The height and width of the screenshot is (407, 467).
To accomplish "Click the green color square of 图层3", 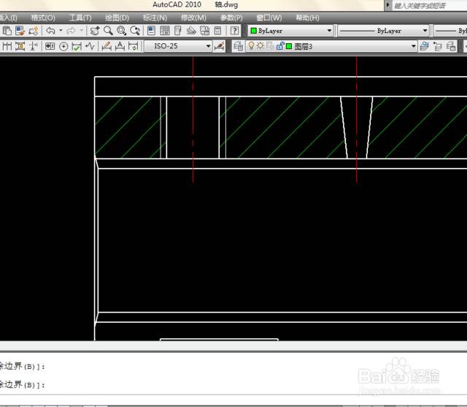I will pos(289,46).
